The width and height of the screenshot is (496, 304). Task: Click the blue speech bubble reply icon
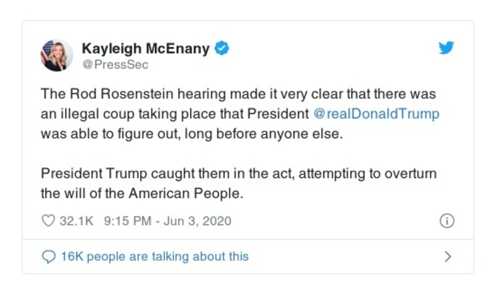tap(48, 256)
